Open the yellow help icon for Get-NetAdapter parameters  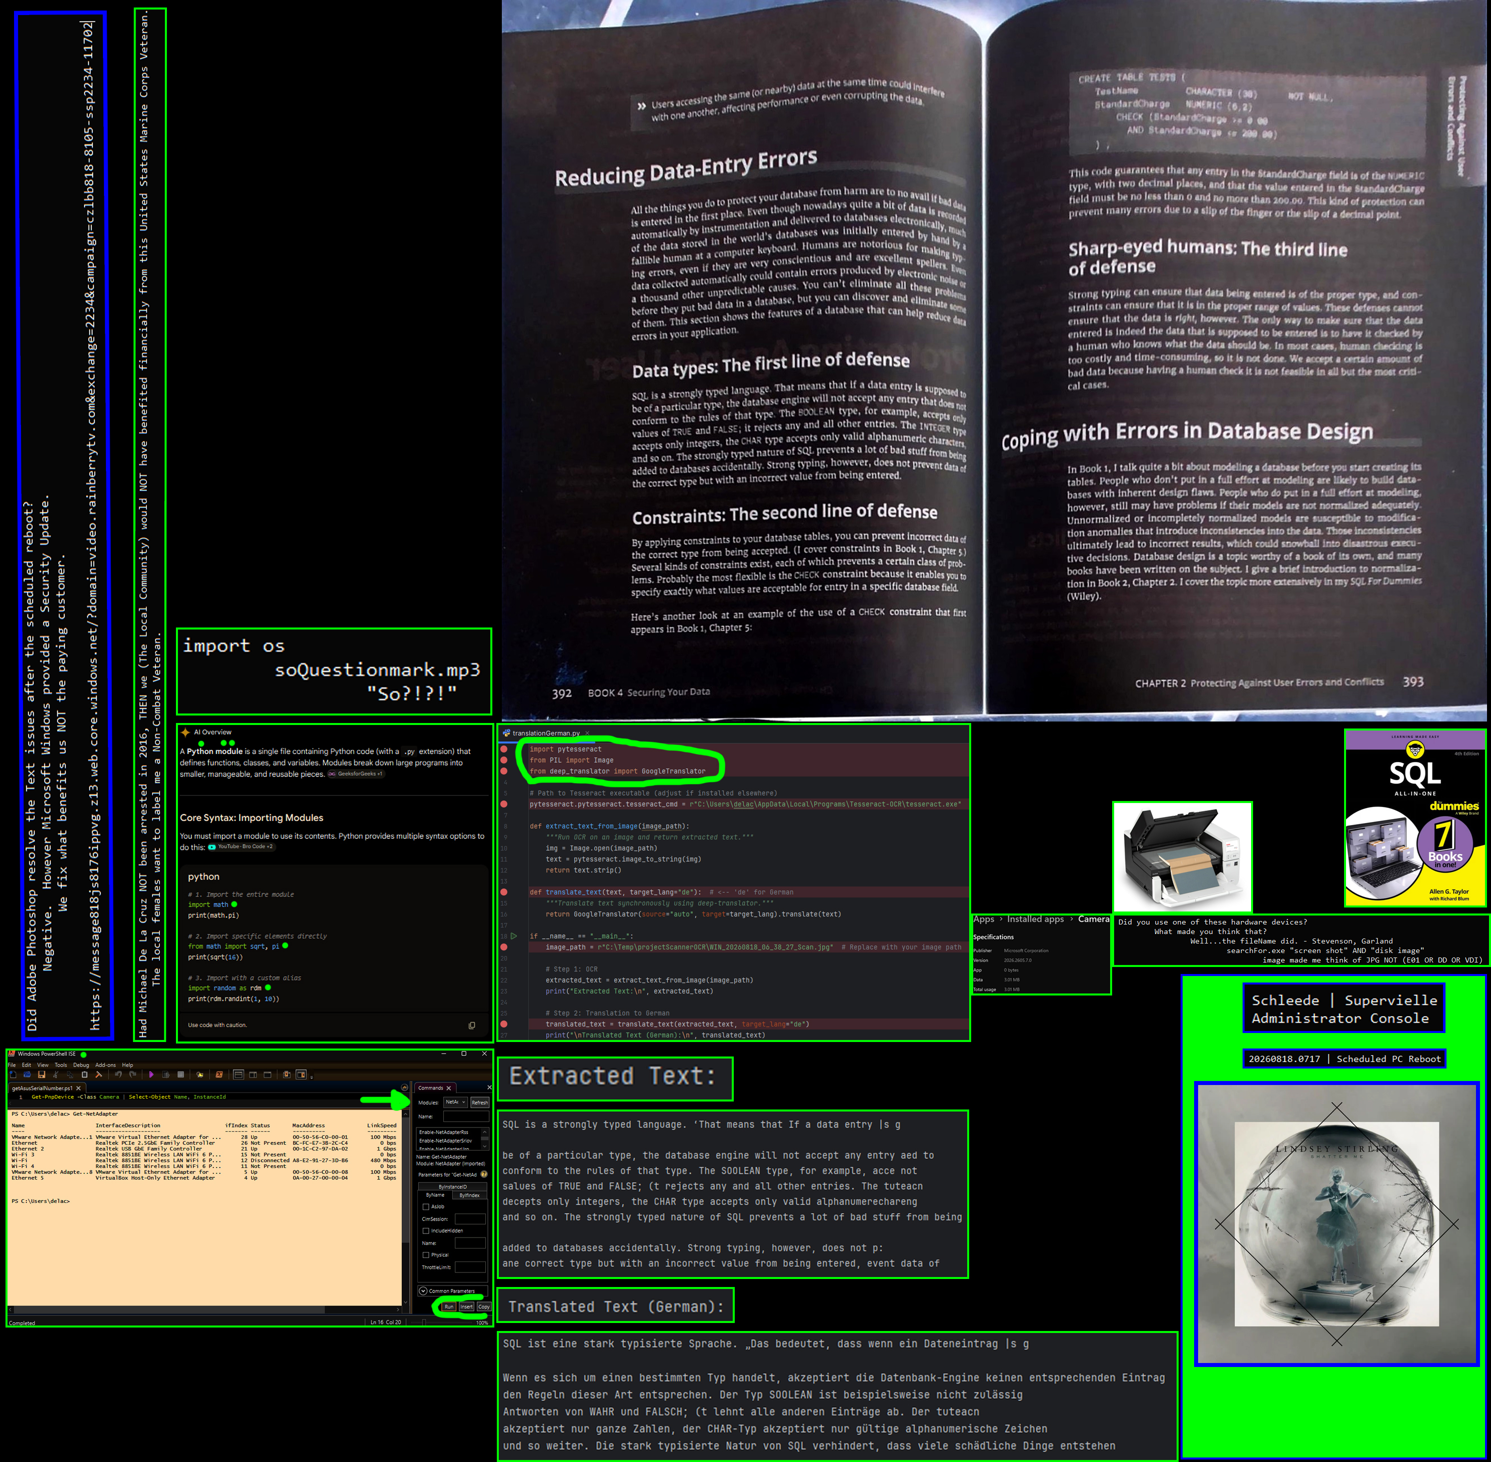click(x=484, y=1174)
